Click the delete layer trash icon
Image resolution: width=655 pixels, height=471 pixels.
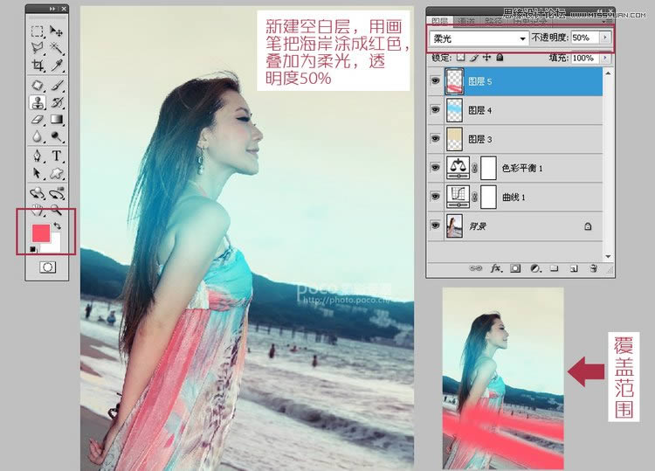coord(593,268)
